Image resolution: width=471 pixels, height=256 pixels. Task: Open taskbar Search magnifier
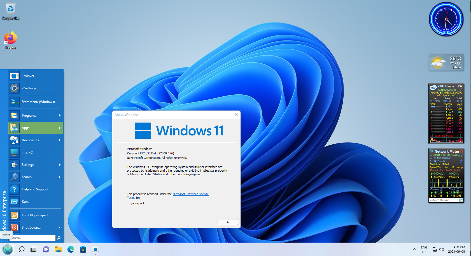tap(21, 249)
